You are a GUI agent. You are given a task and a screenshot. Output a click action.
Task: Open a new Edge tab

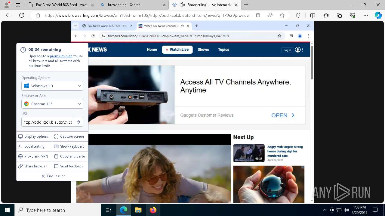point(246,5)
